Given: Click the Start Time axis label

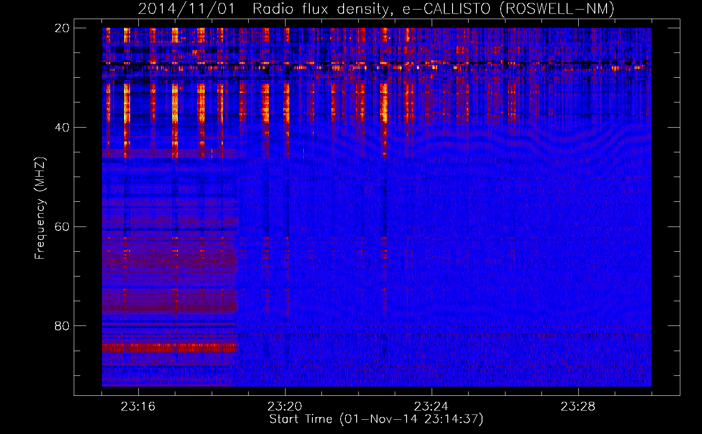Looking at the screenshot, I should [376, 419].
